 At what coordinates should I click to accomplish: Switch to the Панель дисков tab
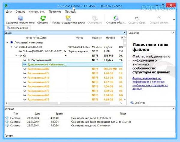tap(18, 28)
